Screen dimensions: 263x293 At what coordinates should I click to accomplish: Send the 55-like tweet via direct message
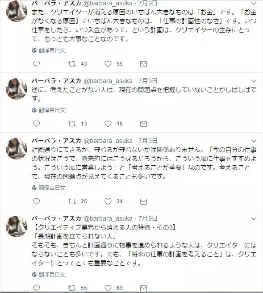tap(143, 64)
